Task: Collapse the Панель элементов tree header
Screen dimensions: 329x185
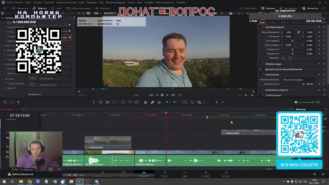Action: coord(2,18)
